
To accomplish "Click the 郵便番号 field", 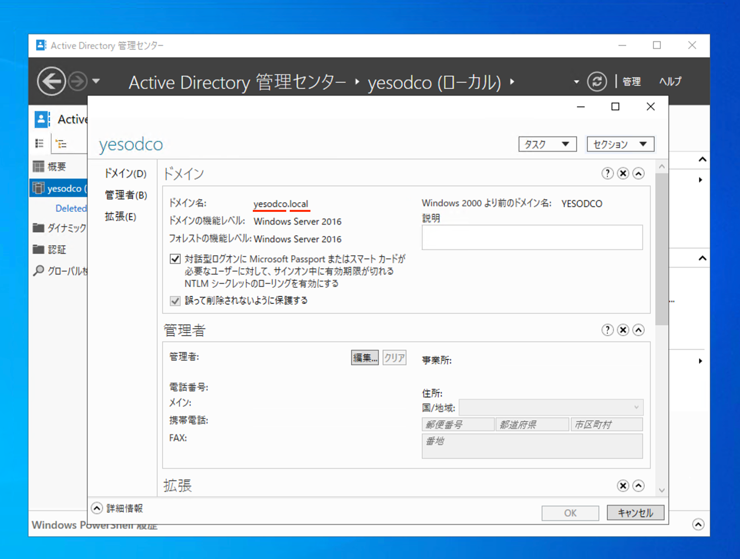I will pyautogui.click(x=458, y=424).
